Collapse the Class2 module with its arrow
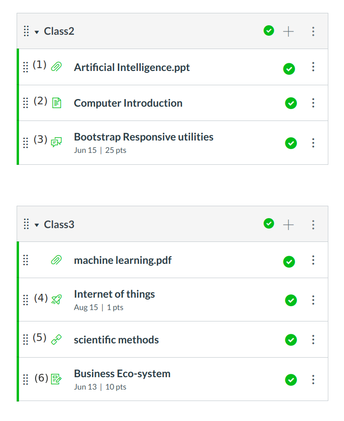The width and height of the screenshot is (344, 421). 37,32
